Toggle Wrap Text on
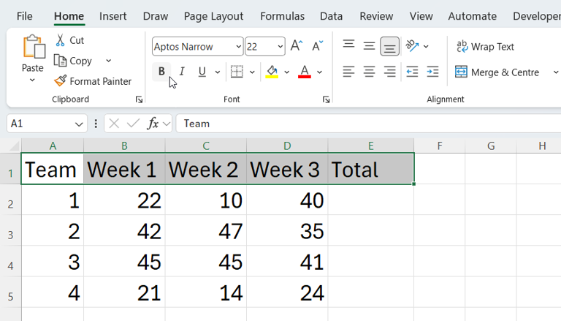This screenshot has width=561, height=321. (486, 47)
